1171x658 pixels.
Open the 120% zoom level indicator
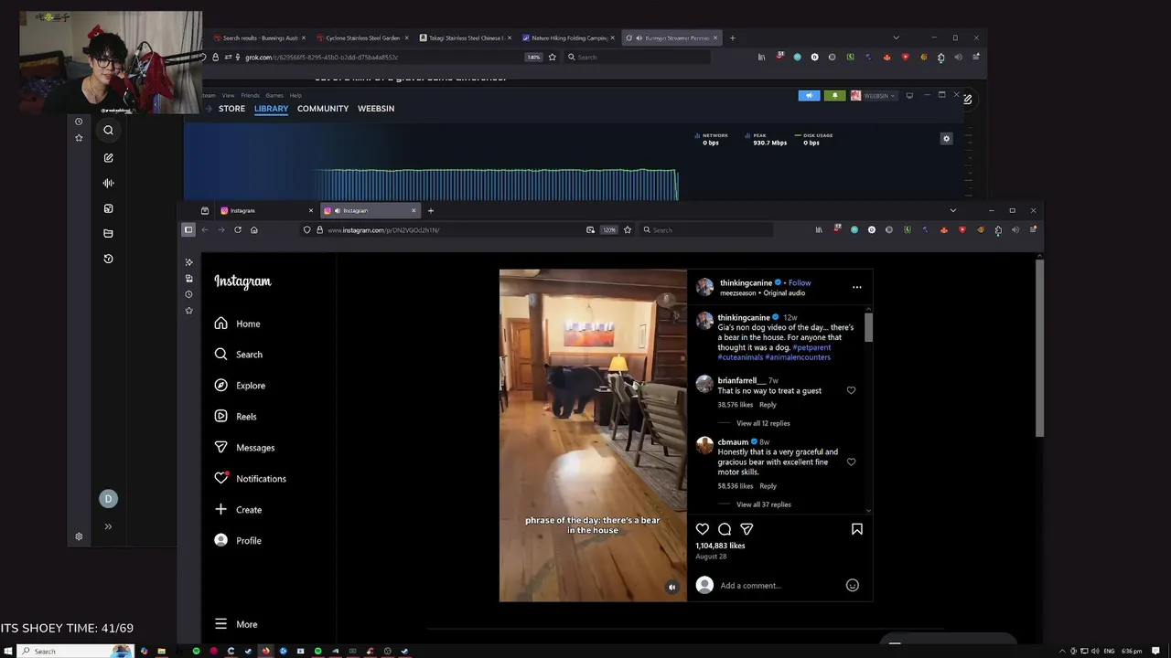click(x=609, y=230)
